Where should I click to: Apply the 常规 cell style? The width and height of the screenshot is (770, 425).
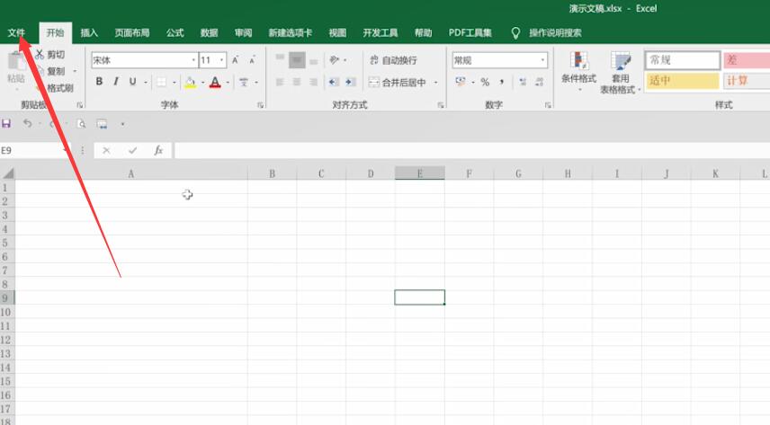tap(683, 60)
